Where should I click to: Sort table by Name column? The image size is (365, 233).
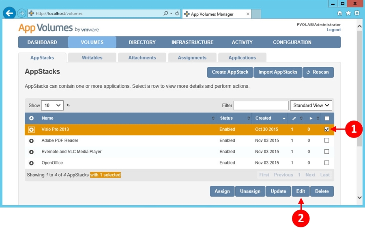(x=127, y=119)
